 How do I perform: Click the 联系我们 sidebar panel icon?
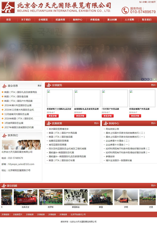coord(4,135)
